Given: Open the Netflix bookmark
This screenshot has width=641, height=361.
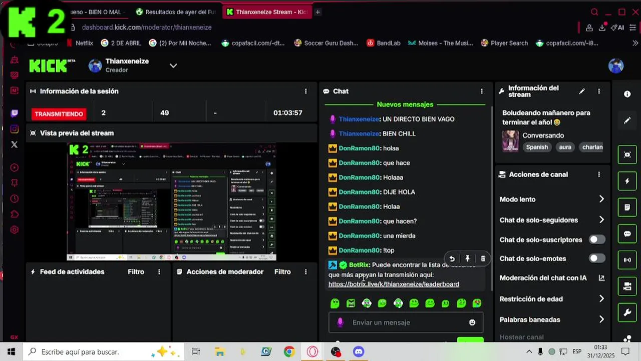Looking at the screenshot, I should point(80,43).
